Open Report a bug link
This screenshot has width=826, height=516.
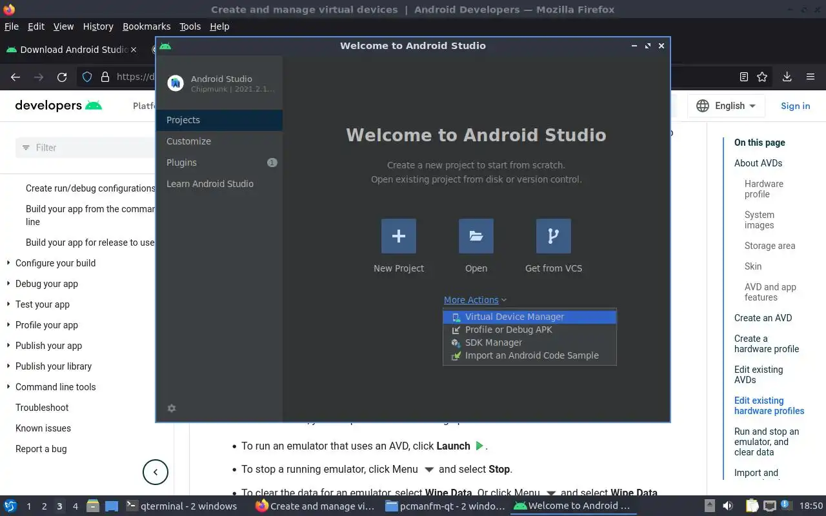pyautogui.click(x=41, y=449)
